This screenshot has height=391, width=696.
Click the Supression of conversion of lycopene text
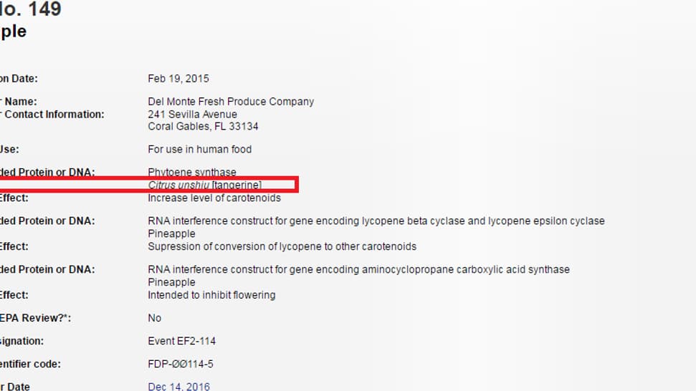[x=282, y=246]
